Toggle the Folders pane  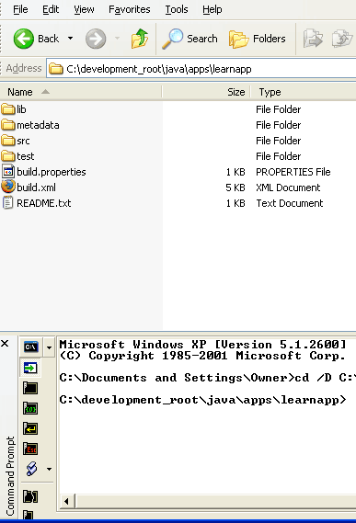258,39
